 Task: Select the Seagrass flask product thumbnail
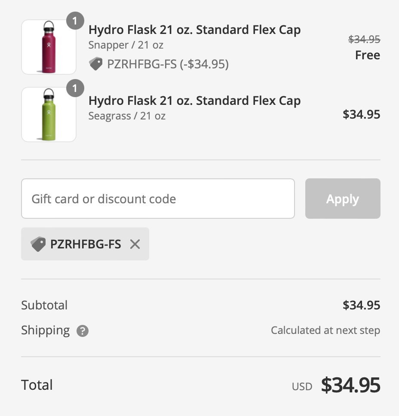(48, 114)
